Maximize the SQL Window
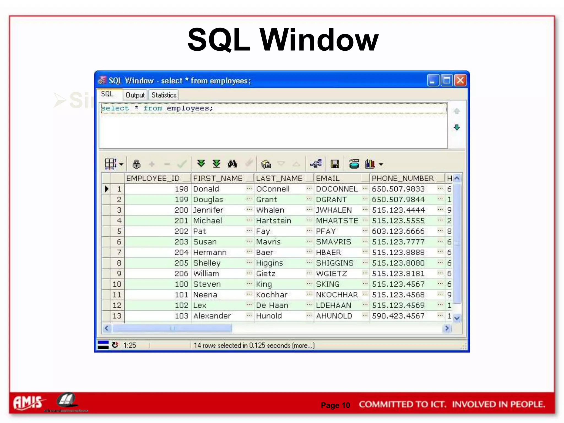This screenshot has height=423, width=564. (447, 80)
